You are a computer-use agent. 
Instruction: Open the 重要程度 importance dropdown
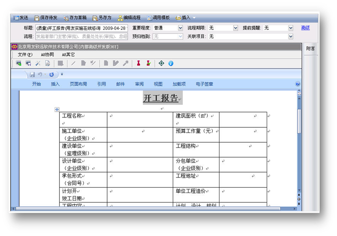[180, 28]
